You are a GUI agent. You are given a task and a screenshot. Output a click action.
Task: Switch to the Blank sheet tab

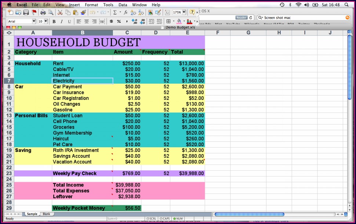47,214
